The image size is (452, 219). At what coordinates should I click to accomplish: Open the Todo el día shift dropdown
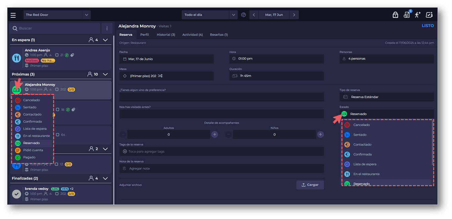(210, 15)
